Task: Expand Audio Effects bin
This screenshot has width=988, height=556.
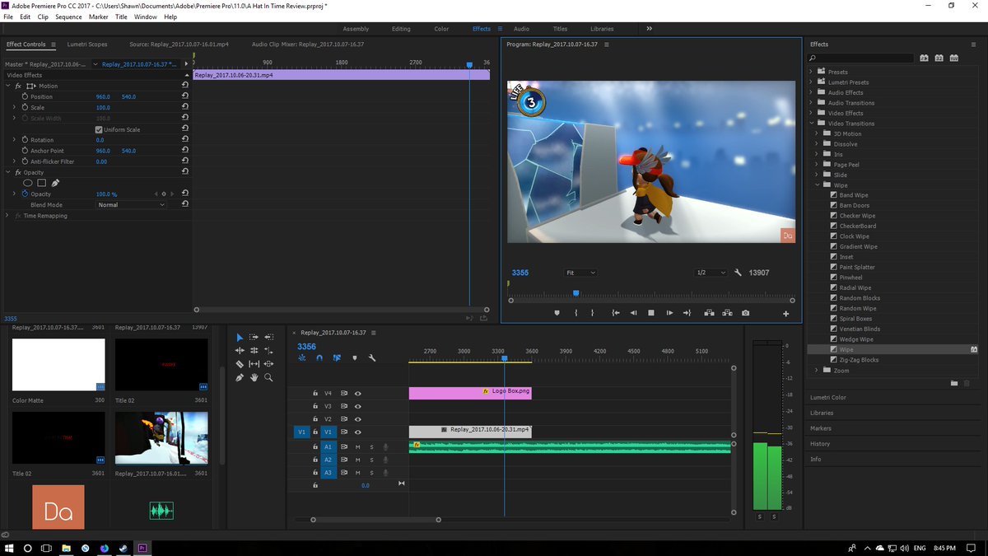Action: pos(811,92)
